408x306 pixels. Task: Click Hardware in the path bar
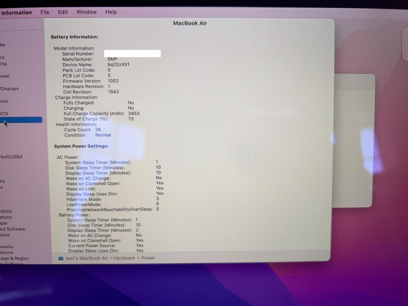click(124, 258)
